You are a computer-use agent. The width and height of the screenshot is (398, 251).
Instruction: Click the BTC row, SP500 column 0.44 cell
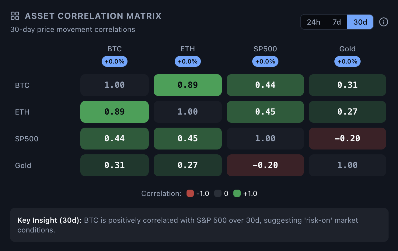(265, 85)
